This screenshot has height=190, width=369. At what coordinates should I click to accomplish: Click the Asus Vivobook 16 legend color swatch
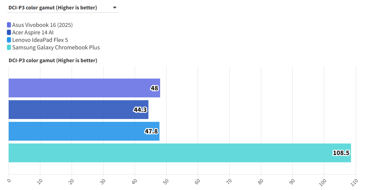pyautogui.click(x=9, y=25)
